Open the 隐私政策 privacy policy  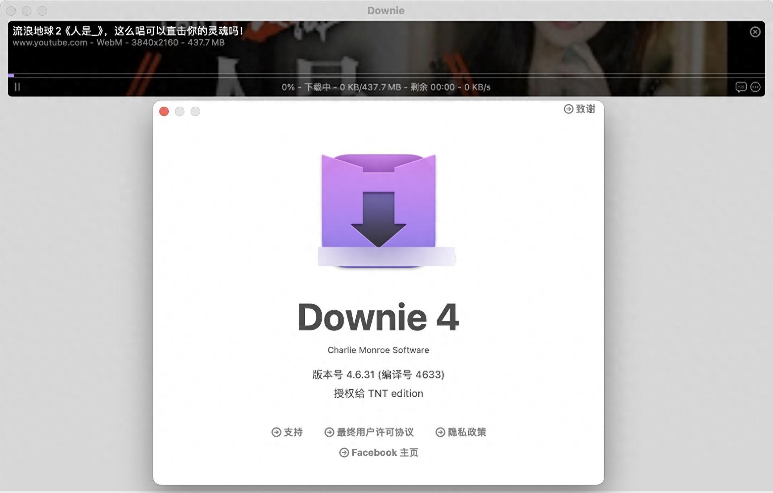pyautogui.click(x=467, y=432)
